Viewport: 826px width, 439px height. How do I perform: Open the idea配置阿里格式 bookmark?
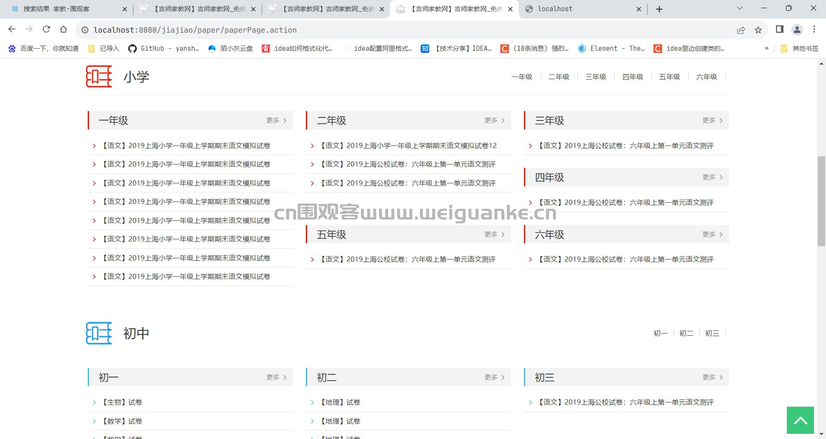tap(377, 49)
